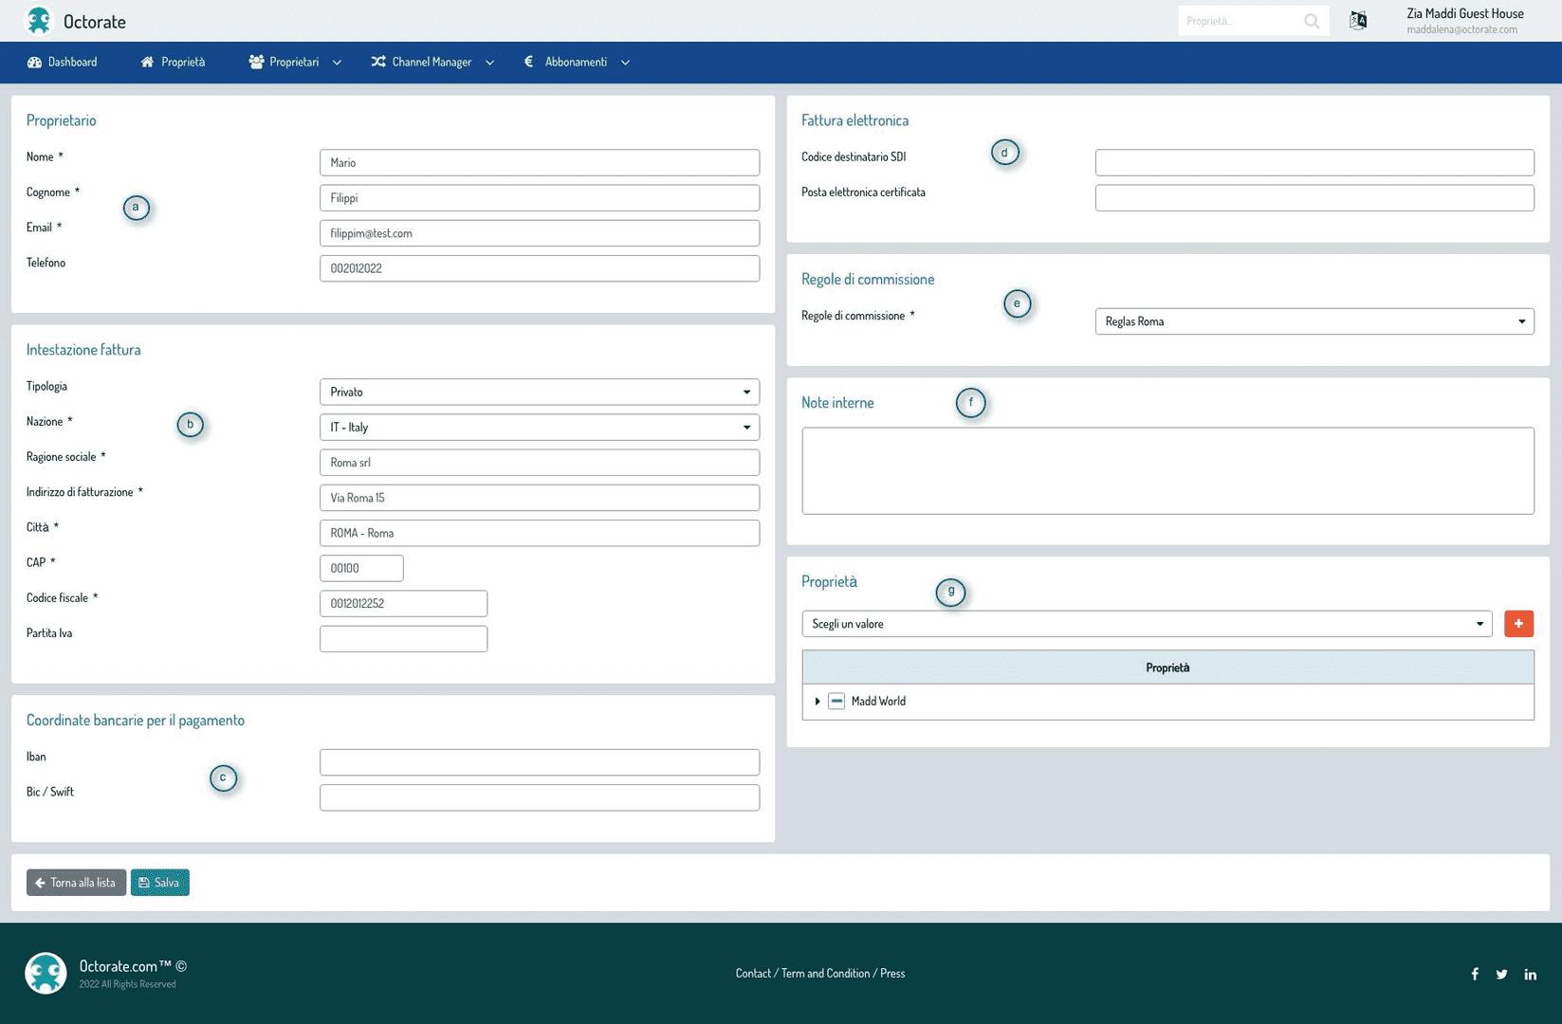
Task: Open Twitter link in footer
Action: tap(1501, 974)
